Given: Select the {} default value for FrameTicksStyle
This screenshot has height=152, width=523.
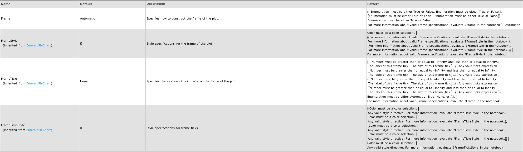Looking at the screenshot, I should 81,128.
